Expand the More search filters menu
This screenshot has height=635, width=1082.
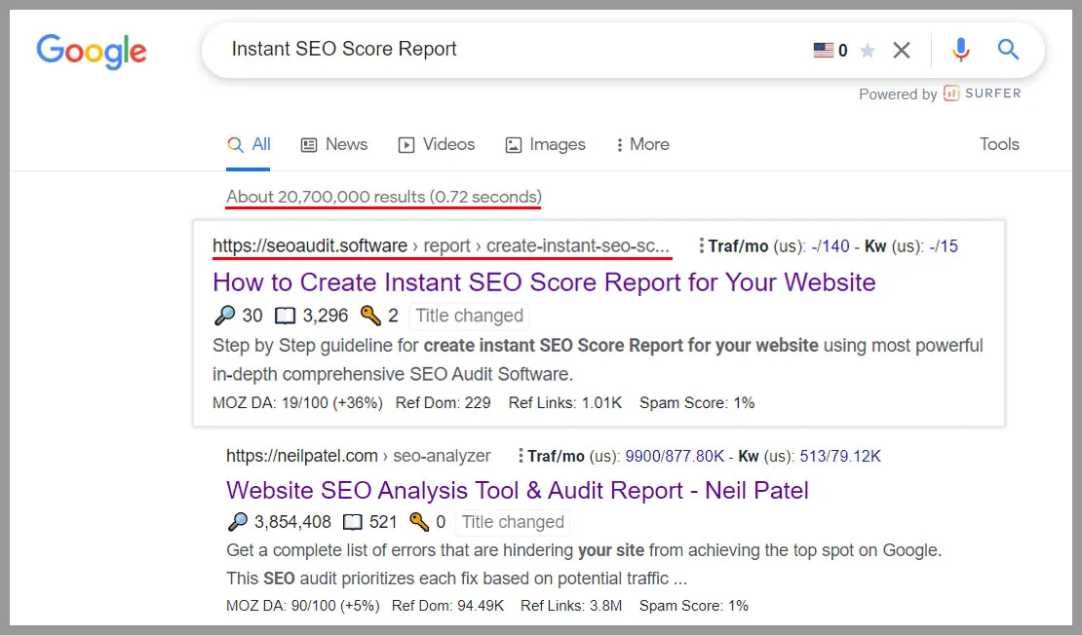click(x=642, y=144)
